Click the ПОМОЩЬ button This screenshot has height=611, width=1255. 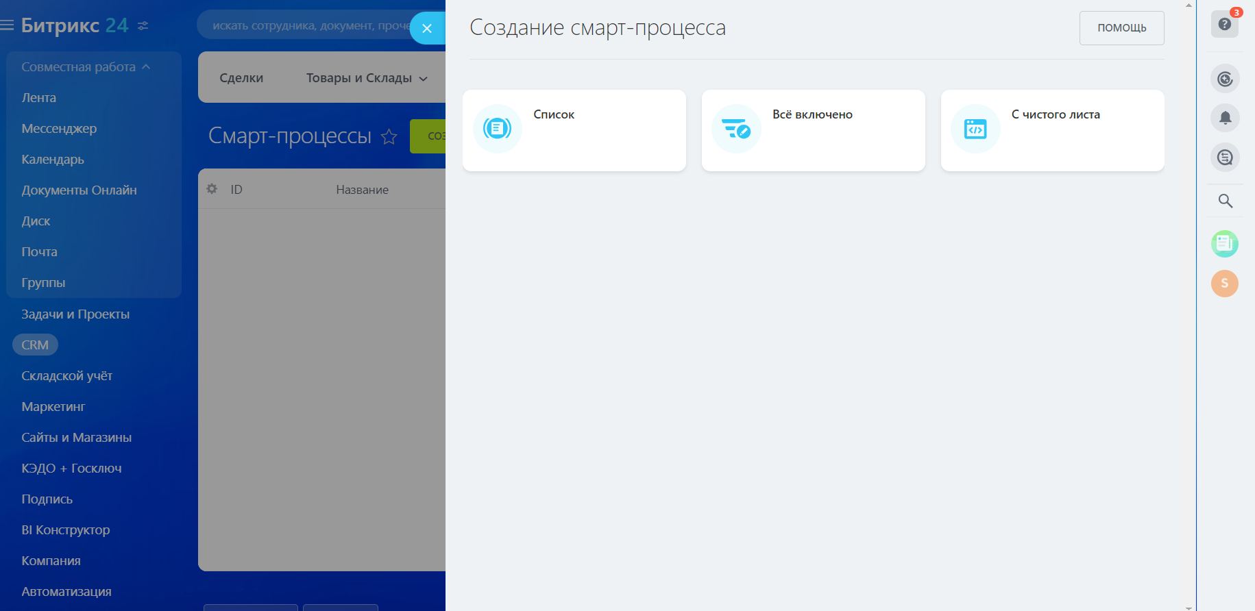(1121, 28)
